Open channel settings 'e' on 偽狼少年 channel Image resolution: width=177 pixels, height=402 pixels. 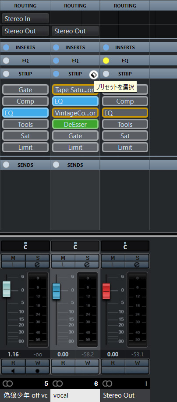37,265
